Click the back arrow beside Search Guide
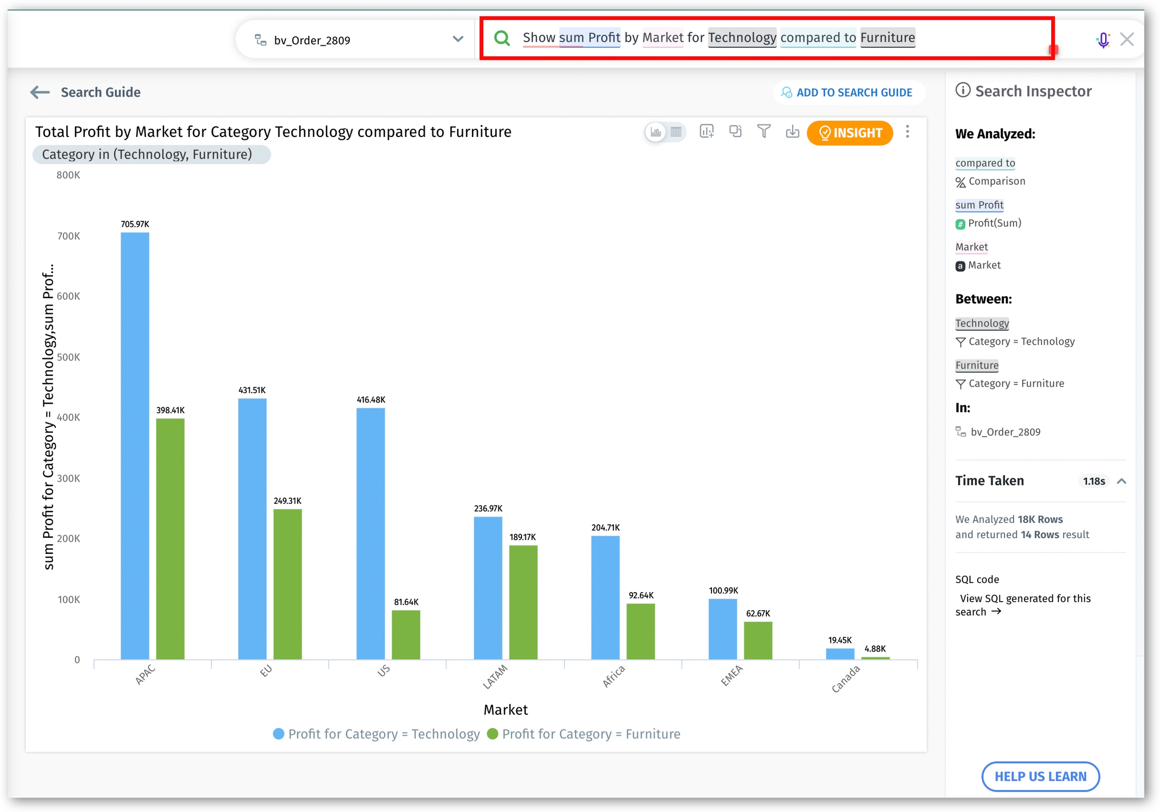Image resolution: width=1160 pixels, height=812 pixels. [x=40, y=92]
